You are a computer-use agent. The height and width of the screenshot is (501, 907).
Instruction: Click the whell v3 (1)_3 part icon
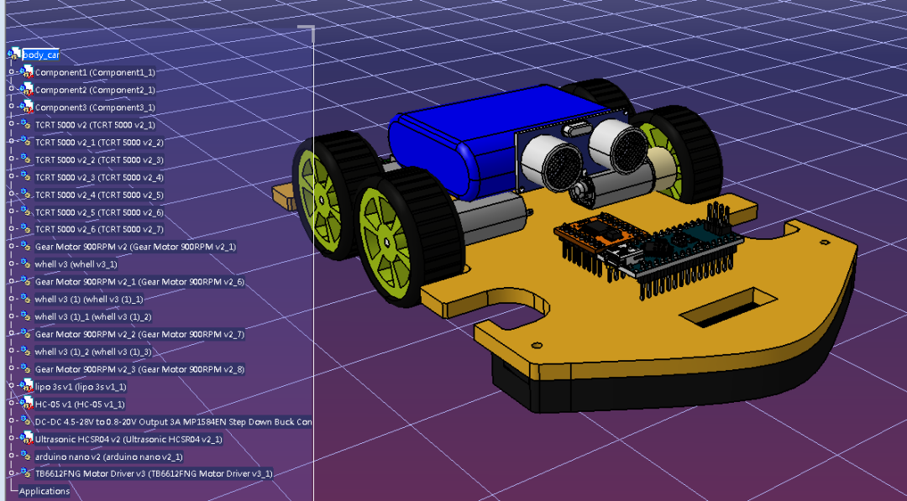[x=26, y=352]
